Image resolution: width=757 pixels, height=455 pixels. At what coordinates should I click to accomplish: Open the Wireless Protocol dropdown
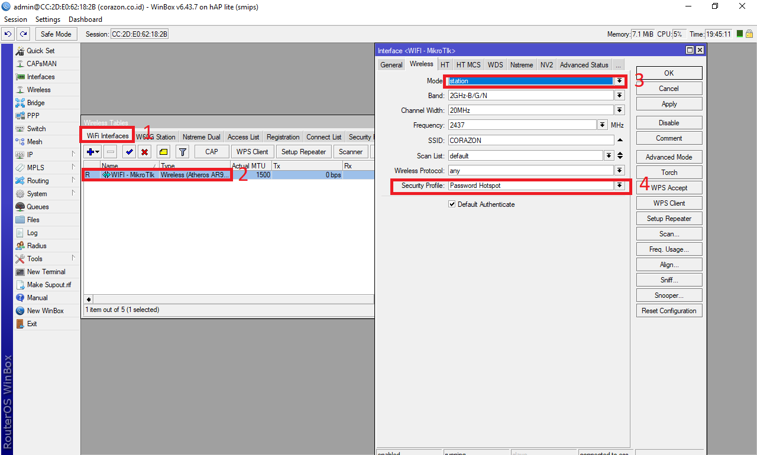click(x=619, y=171)
